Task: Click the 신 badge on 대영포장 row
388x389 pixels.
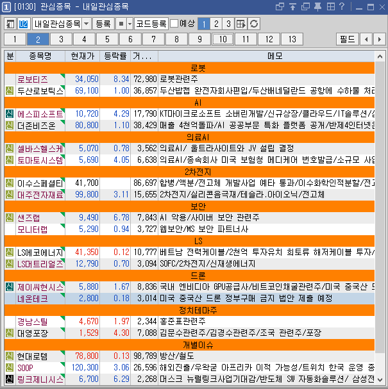Action: point(10,333)
